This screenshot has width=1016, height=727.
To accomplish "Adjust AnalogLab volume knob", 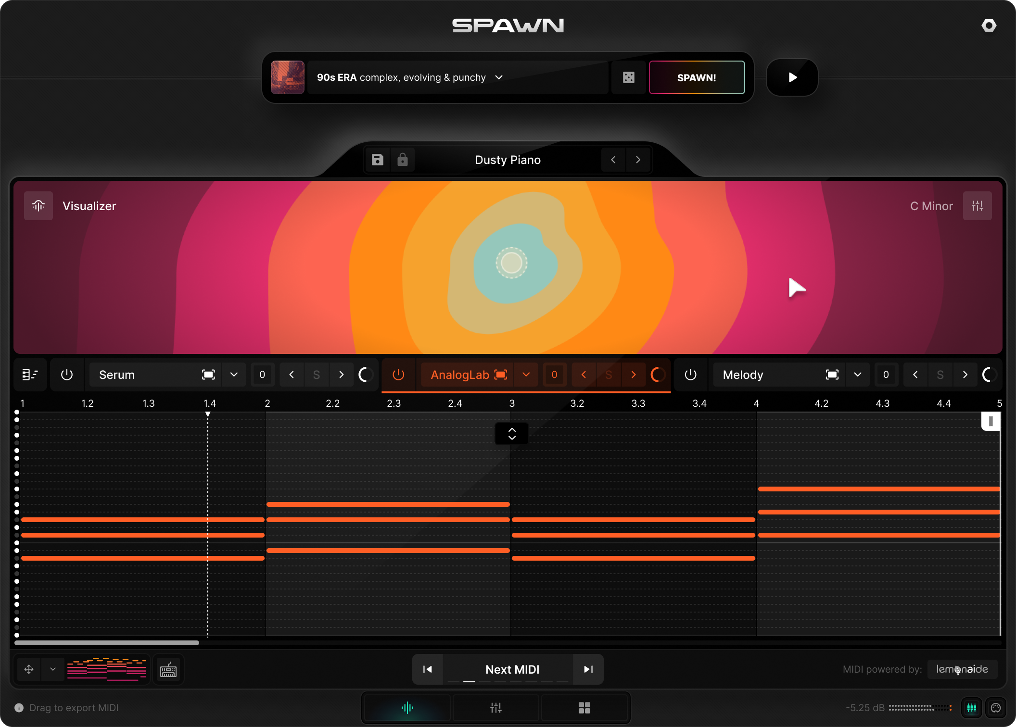I will pos(658,375).
